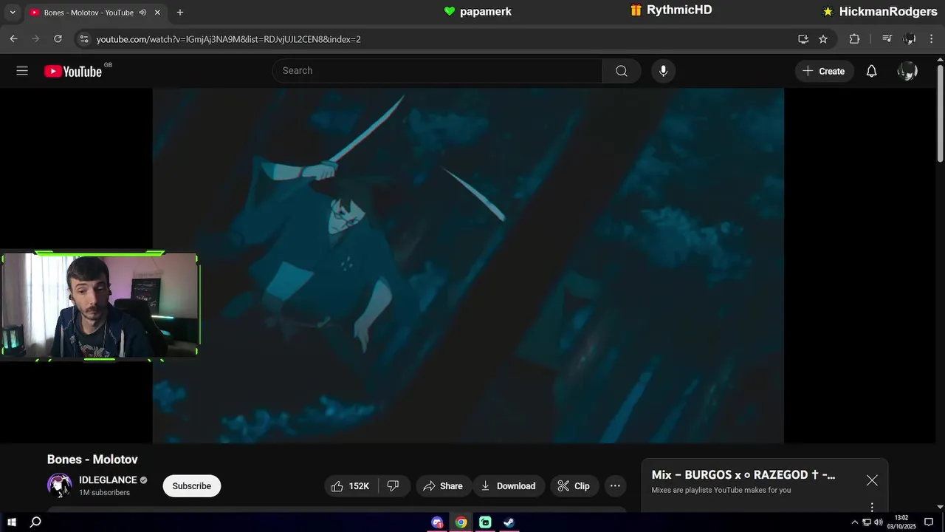Open the Bones - Molotov video title
The height and width of the screenshot is (532, 945).
[x=92, y=460]
